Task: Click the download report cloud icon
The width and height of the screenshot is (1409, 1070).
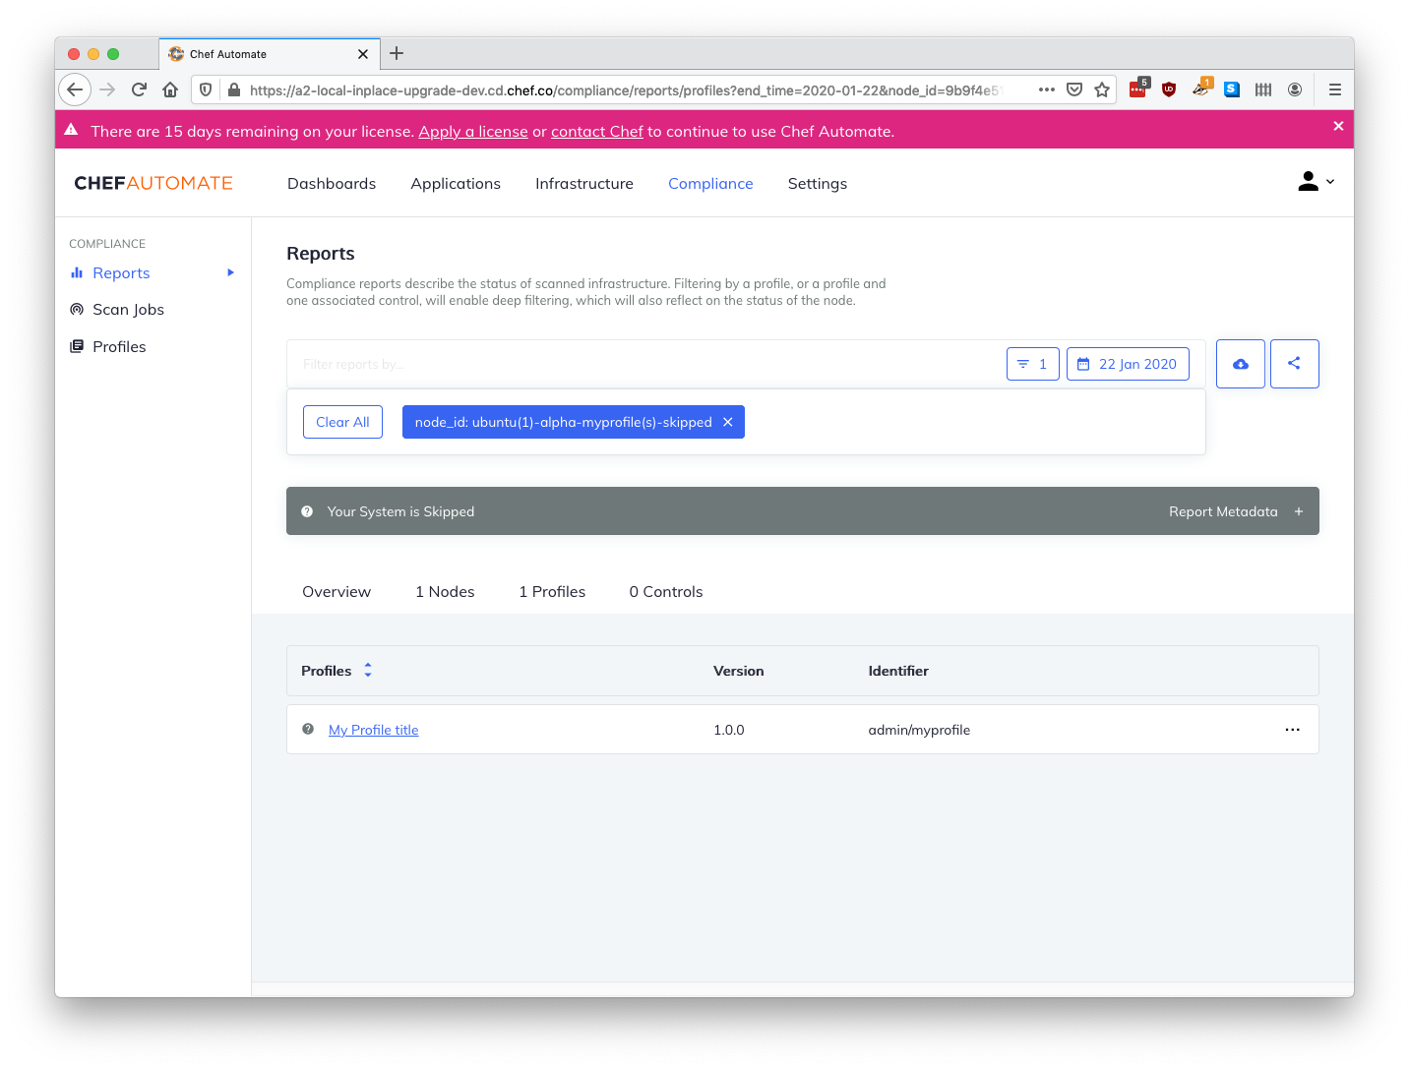Action: 1240,363
